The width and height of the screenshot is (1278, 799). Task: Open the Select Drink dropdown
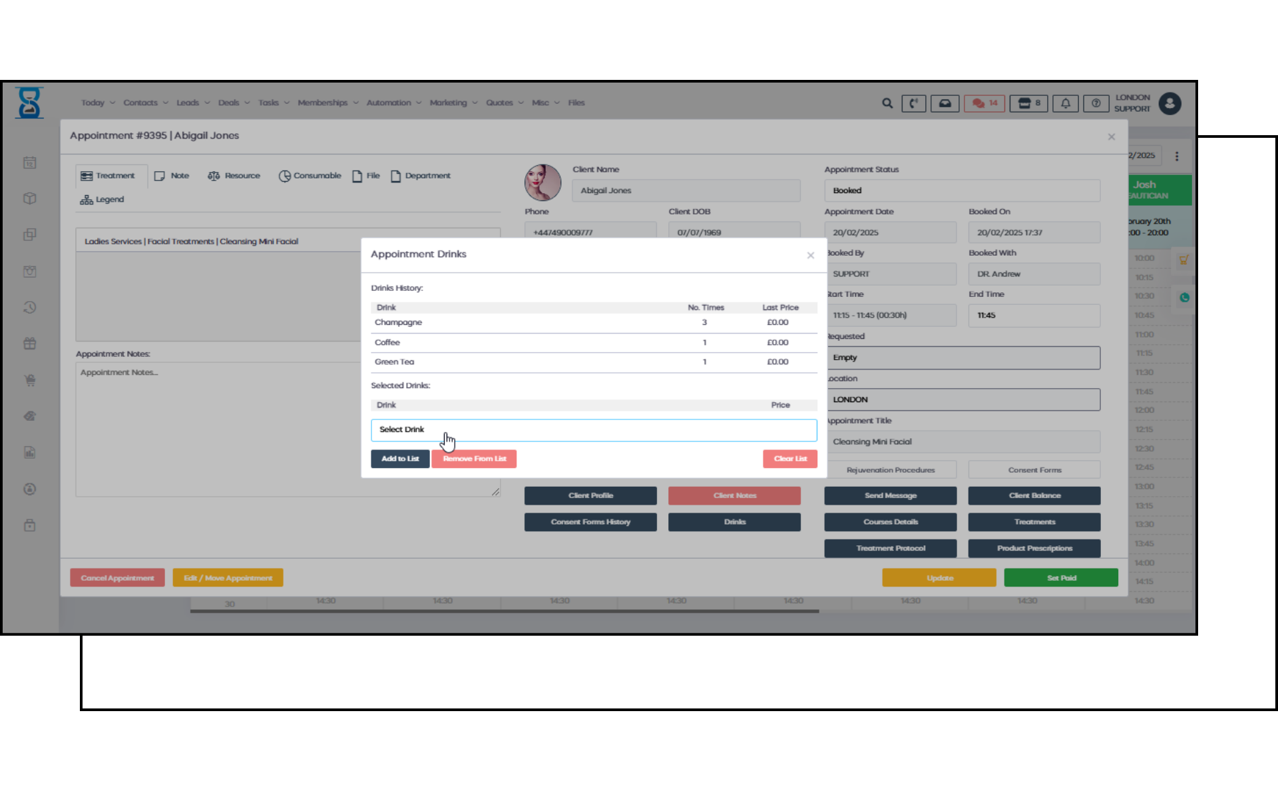(593, 429)
